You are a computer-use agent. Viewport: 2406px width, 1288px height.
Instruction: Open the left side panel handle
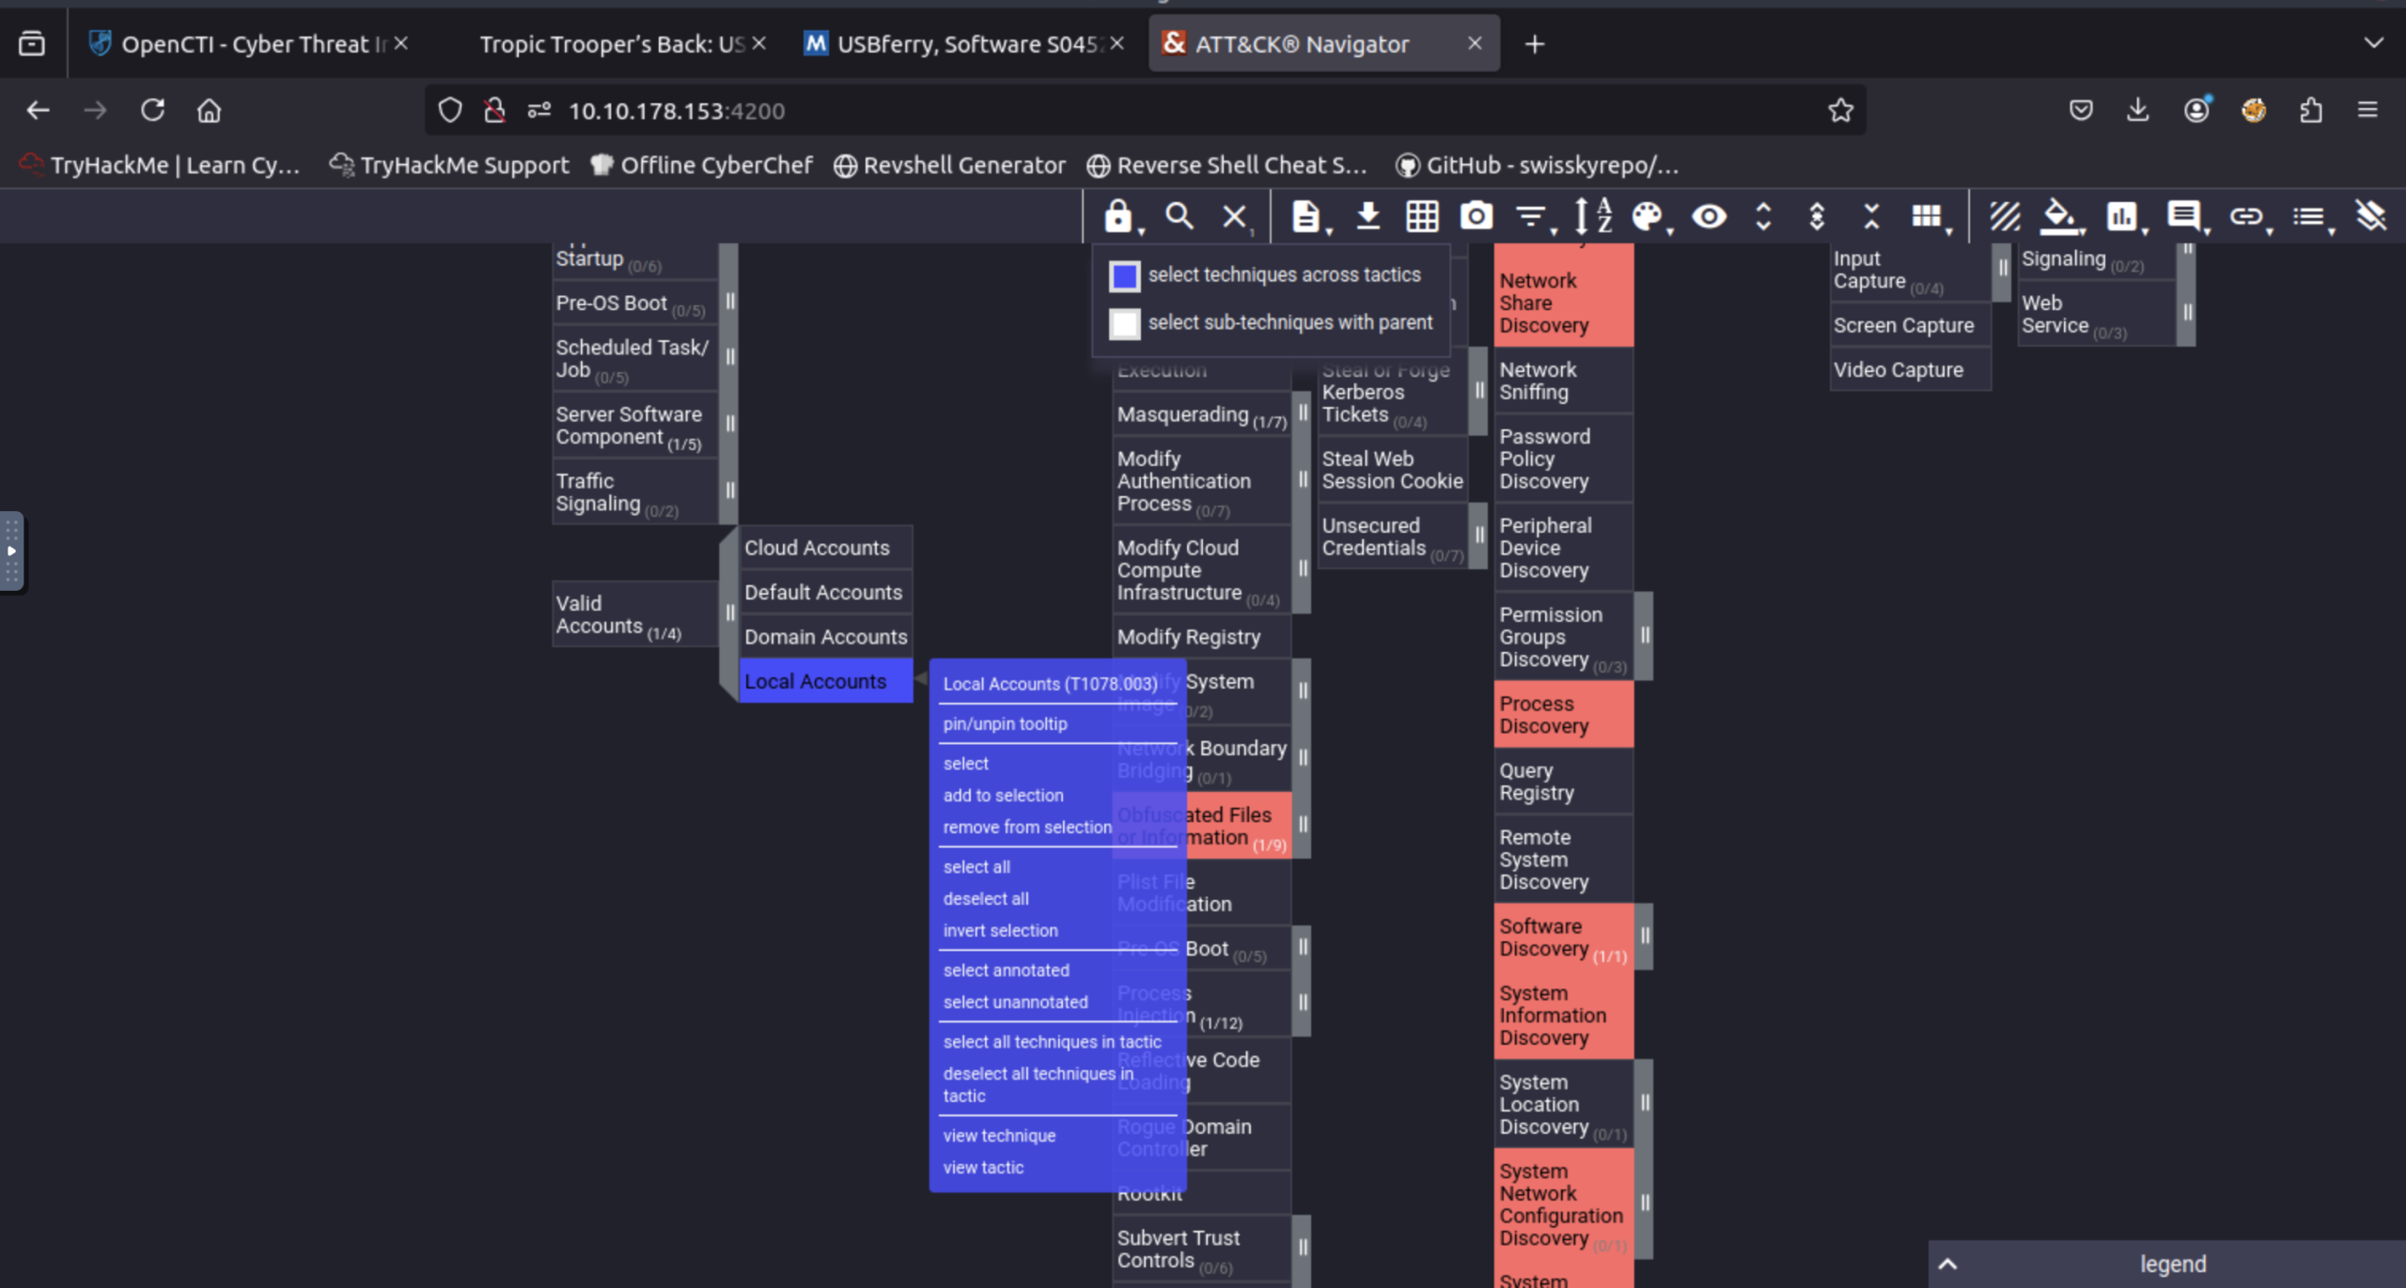[11, 551]
